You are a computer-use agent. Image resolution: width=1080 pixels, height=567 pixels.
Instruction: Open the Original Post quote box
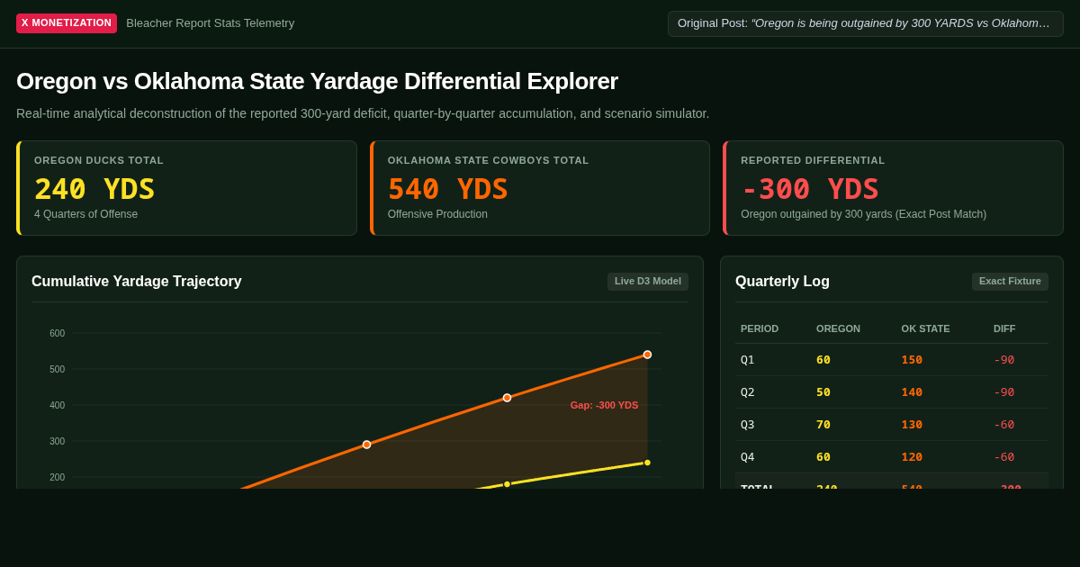click(865, 23)
